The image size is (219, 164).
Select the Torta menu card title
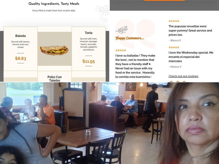point(88,33)
